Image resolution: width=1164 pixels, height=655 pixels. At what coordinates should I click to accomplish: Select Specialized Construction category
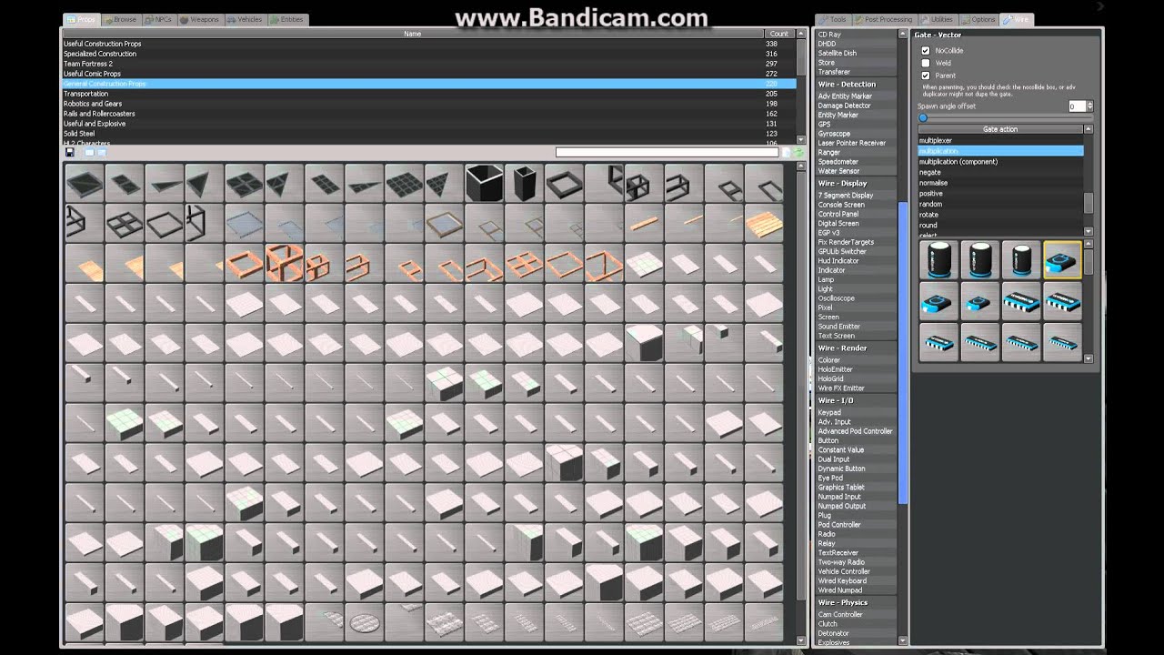coord(428,54)
